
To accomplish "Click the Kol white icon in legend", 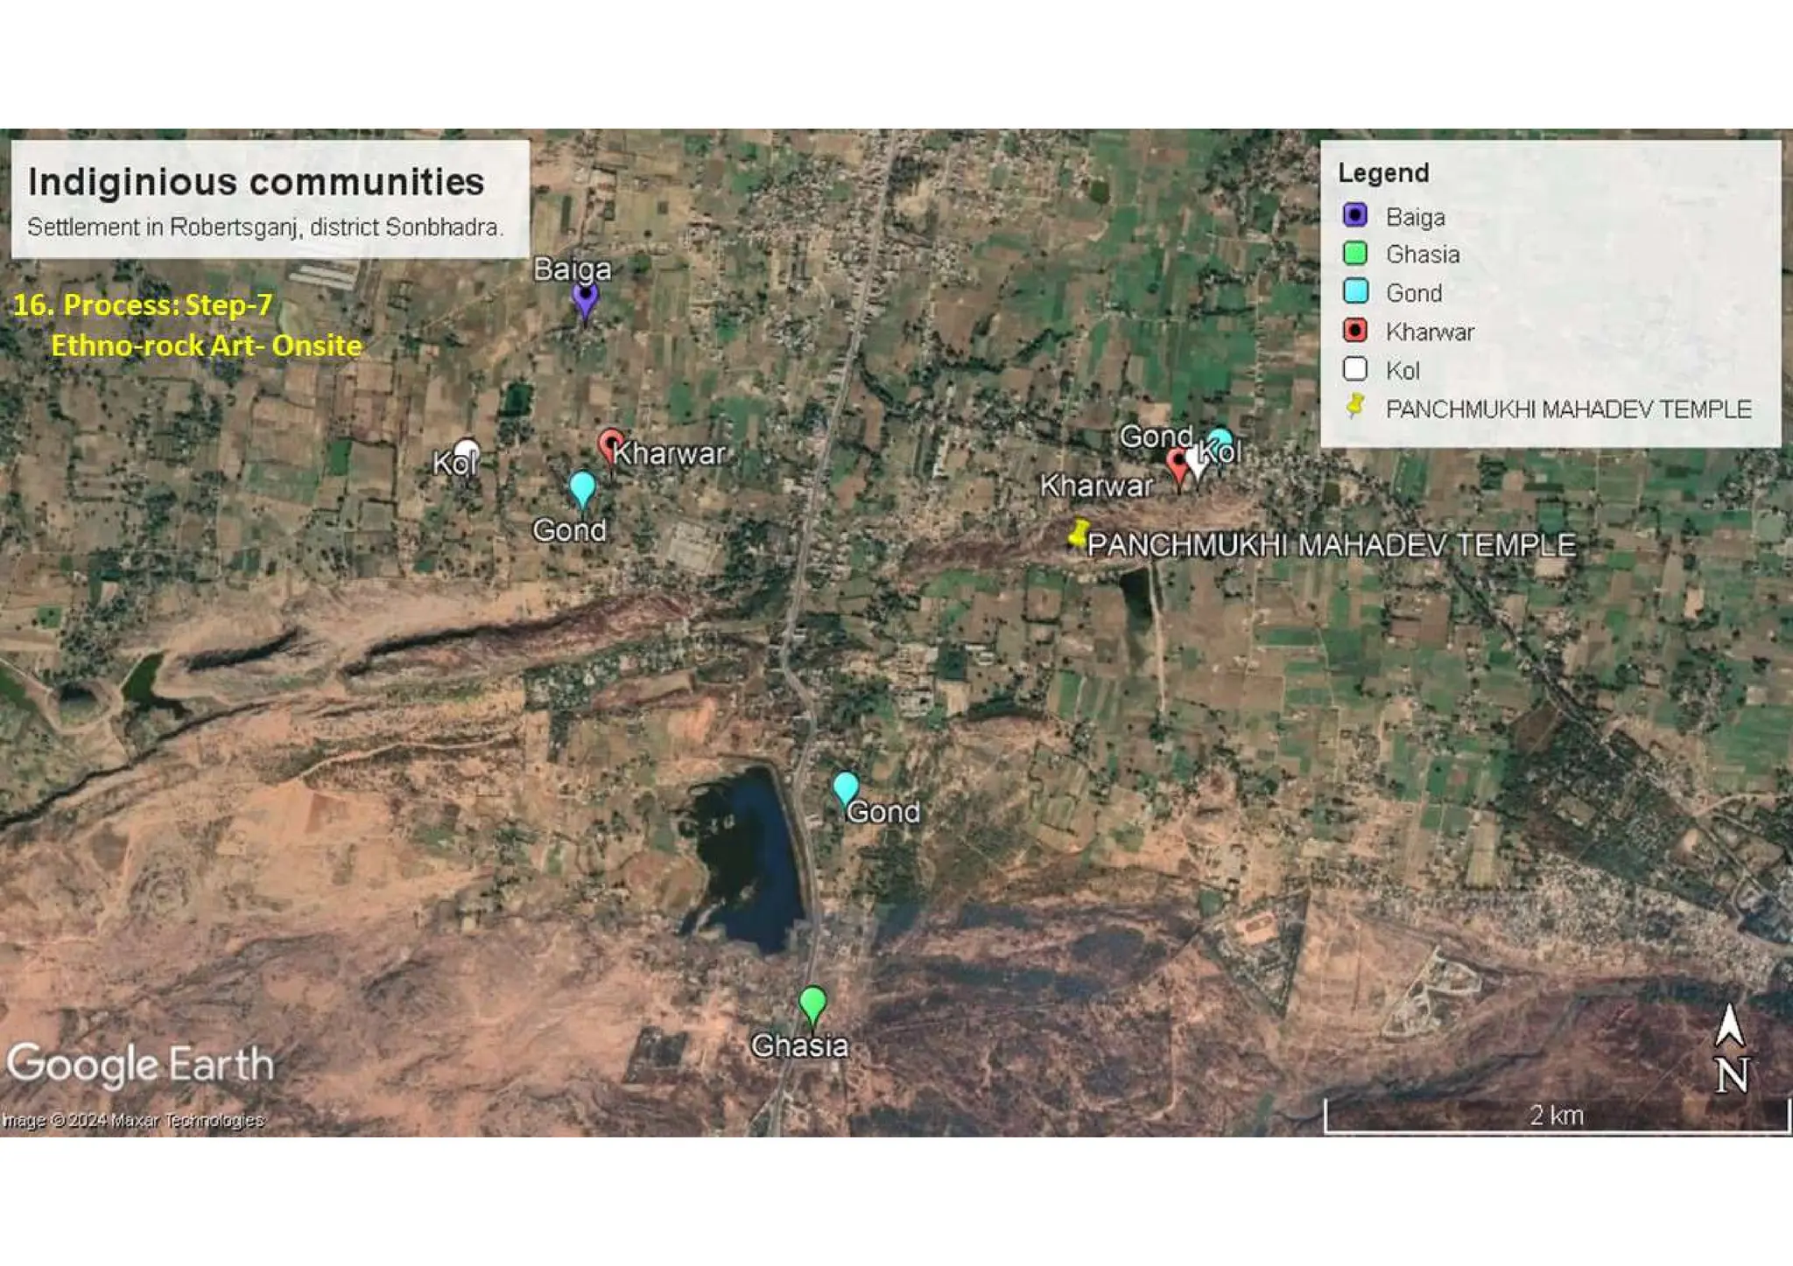I will tap(1354, 369).
